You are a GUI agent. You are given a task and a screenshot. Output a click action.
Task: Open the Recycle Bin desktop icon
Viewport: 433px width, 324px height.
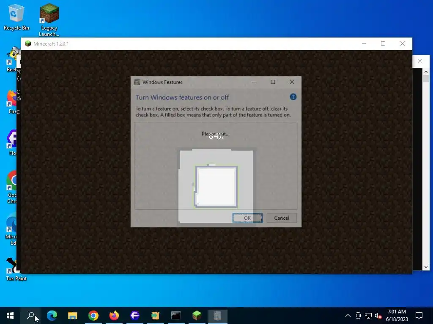coord(16,17)
